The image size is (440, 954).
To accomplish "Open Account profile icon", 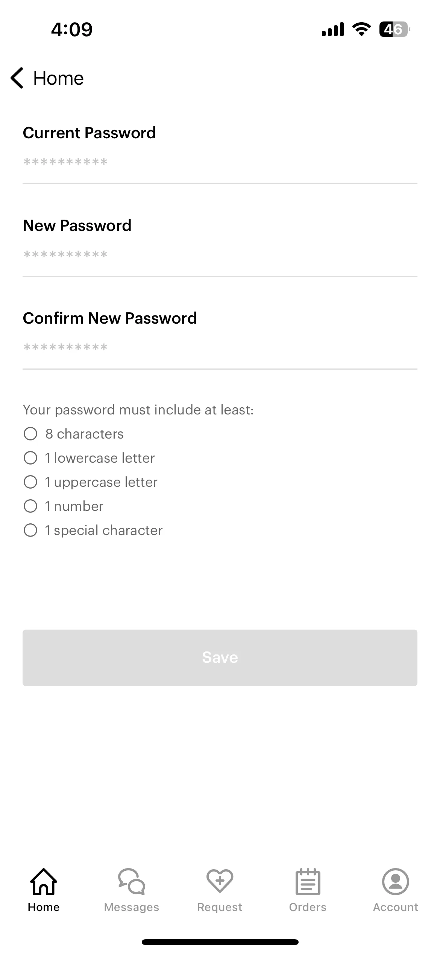I will [x=396, y=882].
